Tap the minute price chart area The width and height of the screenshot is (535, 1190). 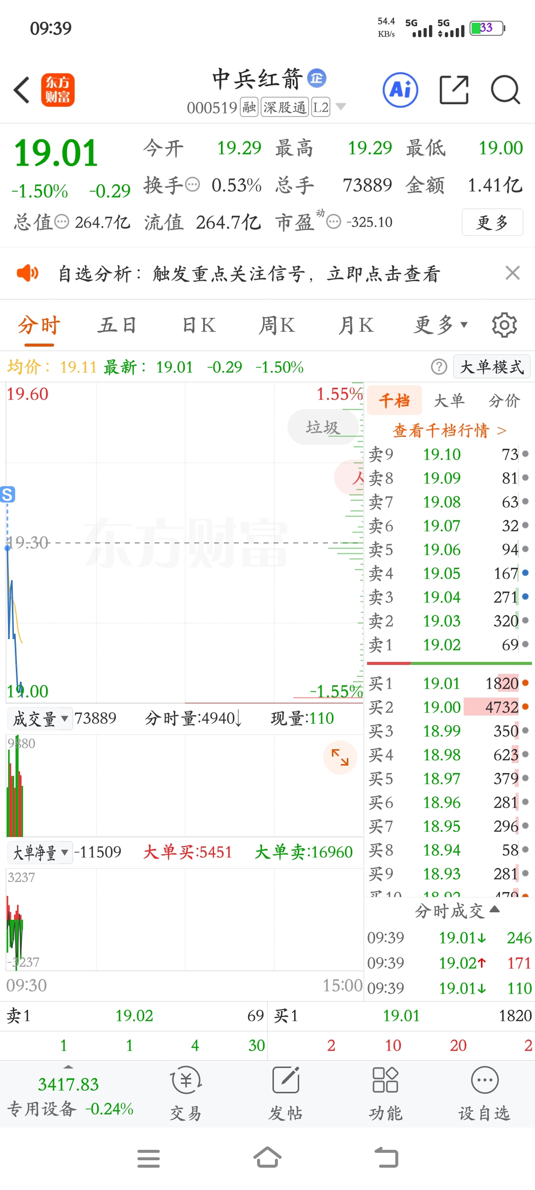click(184, 541)
